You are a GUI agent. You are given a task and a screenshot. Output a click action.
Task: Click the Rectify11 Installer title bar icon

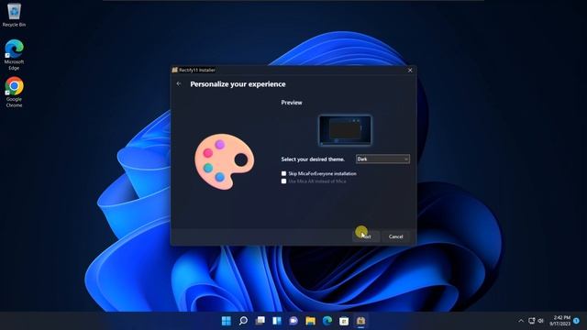pyautogui.click(x=175, y=70)
